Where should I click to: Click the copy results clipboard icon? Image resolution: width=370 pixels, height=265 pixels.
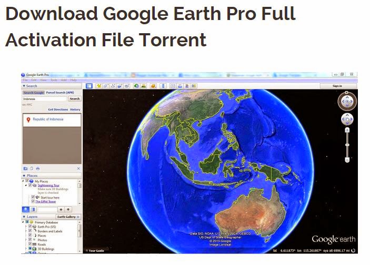point(32,169)
